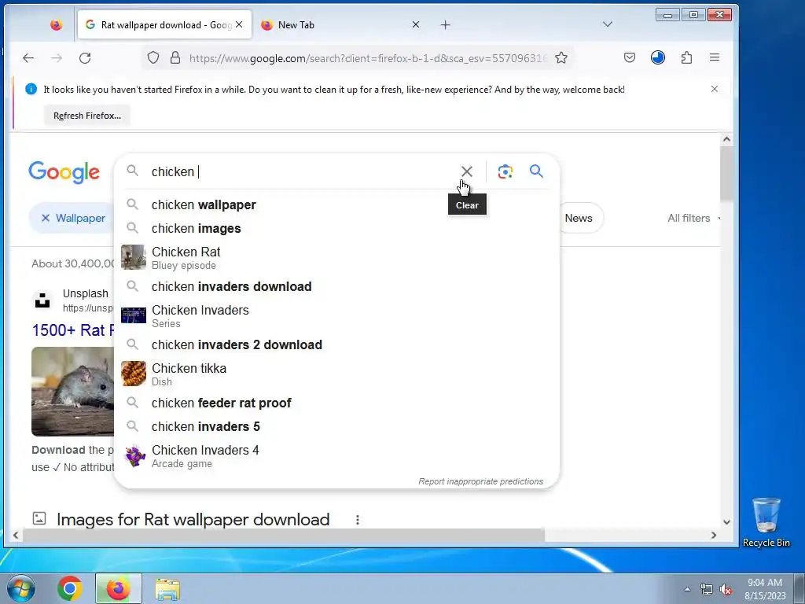Screen dimensions: 805x604
Task: Select chicken feeder rat proof suggestion
Action: coord(336,403)
